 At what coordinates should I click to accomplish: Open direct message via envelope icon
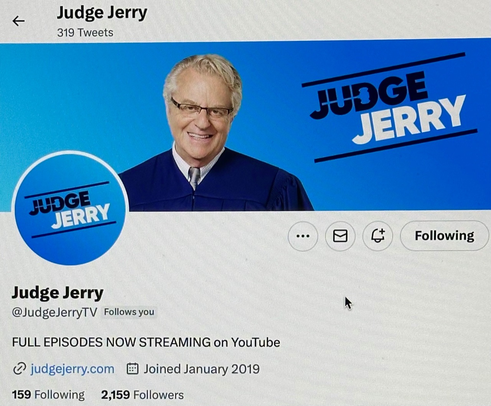pyautogui.click(x=340, y=236)
